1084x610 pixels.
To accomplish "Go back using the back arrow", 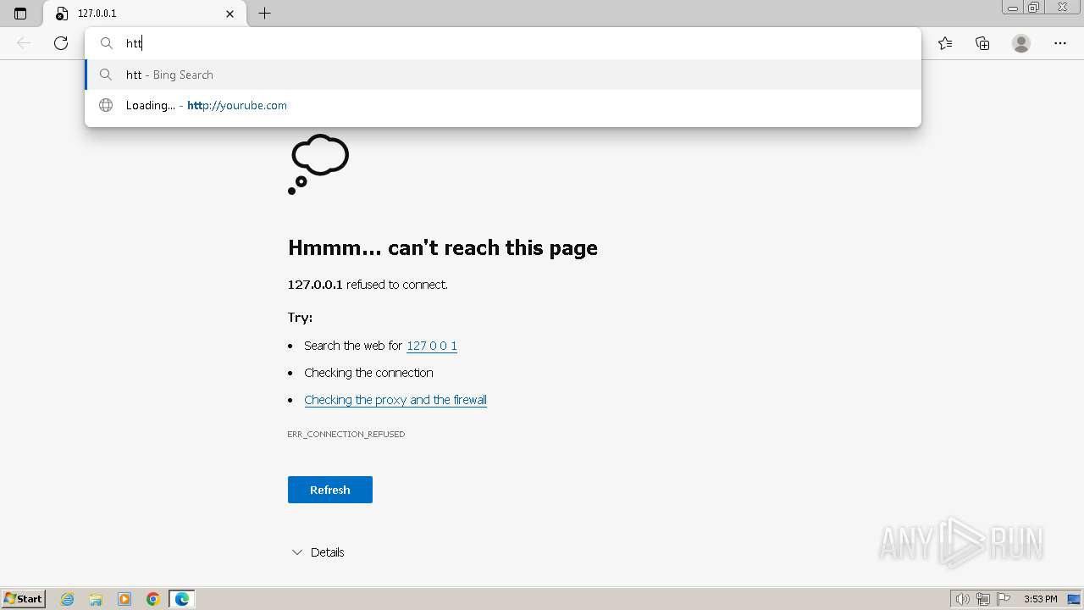I will coord(24,43).
